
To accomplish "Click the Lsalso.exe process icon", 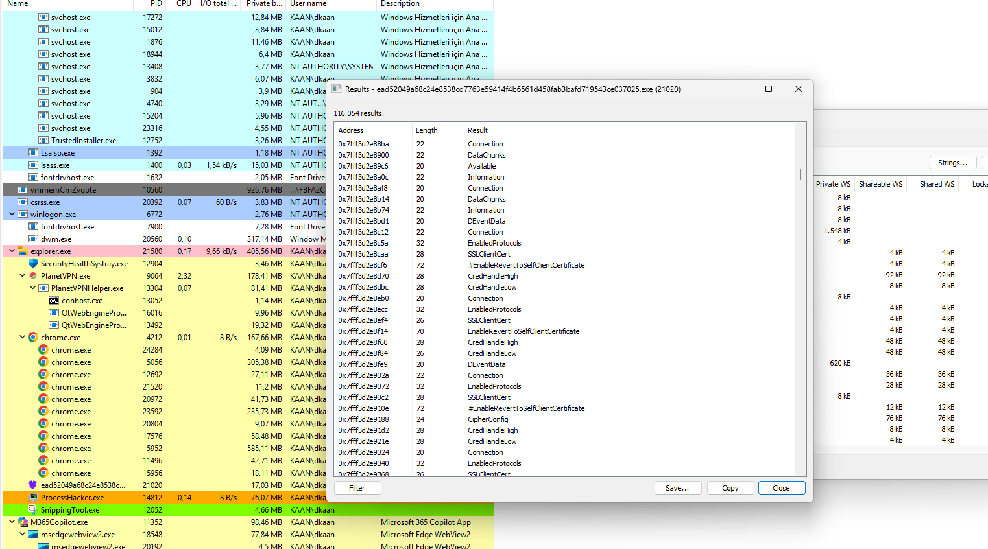I will (33, 153).
